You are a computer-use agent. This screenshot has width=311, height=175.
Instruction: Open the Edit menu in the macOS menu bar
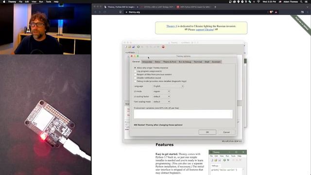click(x=27, y=1)
